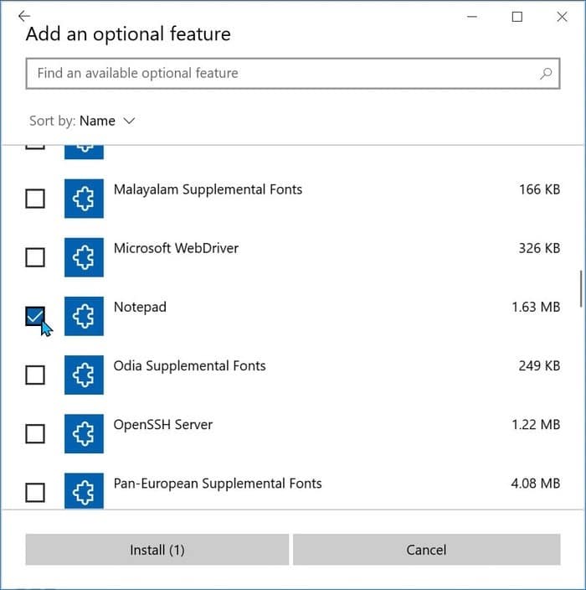Click the 326 KB size value
This screenshot has width=586, height=590.
[x=539, y=248]
